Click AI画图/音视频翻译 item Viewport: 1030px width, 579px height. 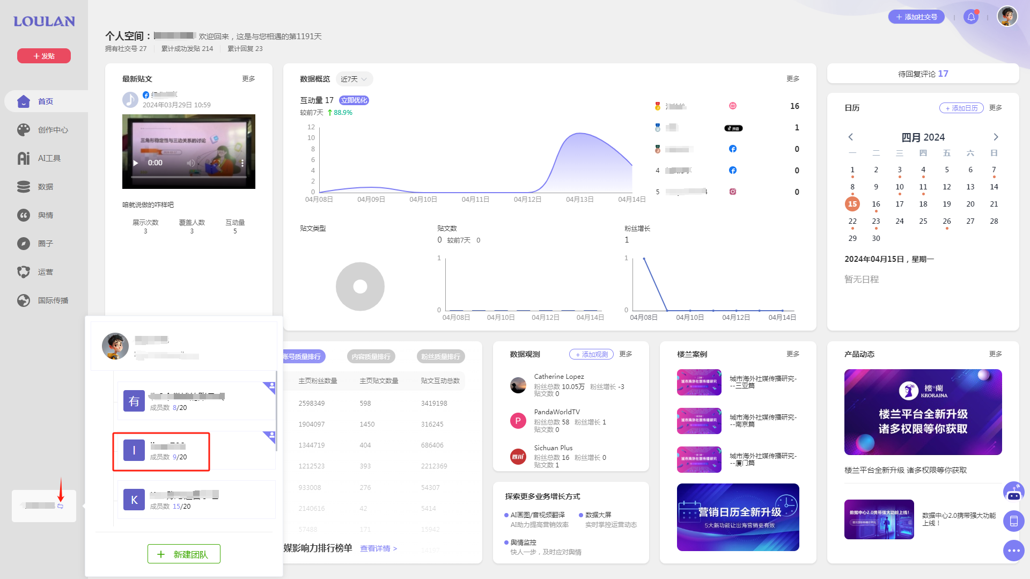coord(537,515)
